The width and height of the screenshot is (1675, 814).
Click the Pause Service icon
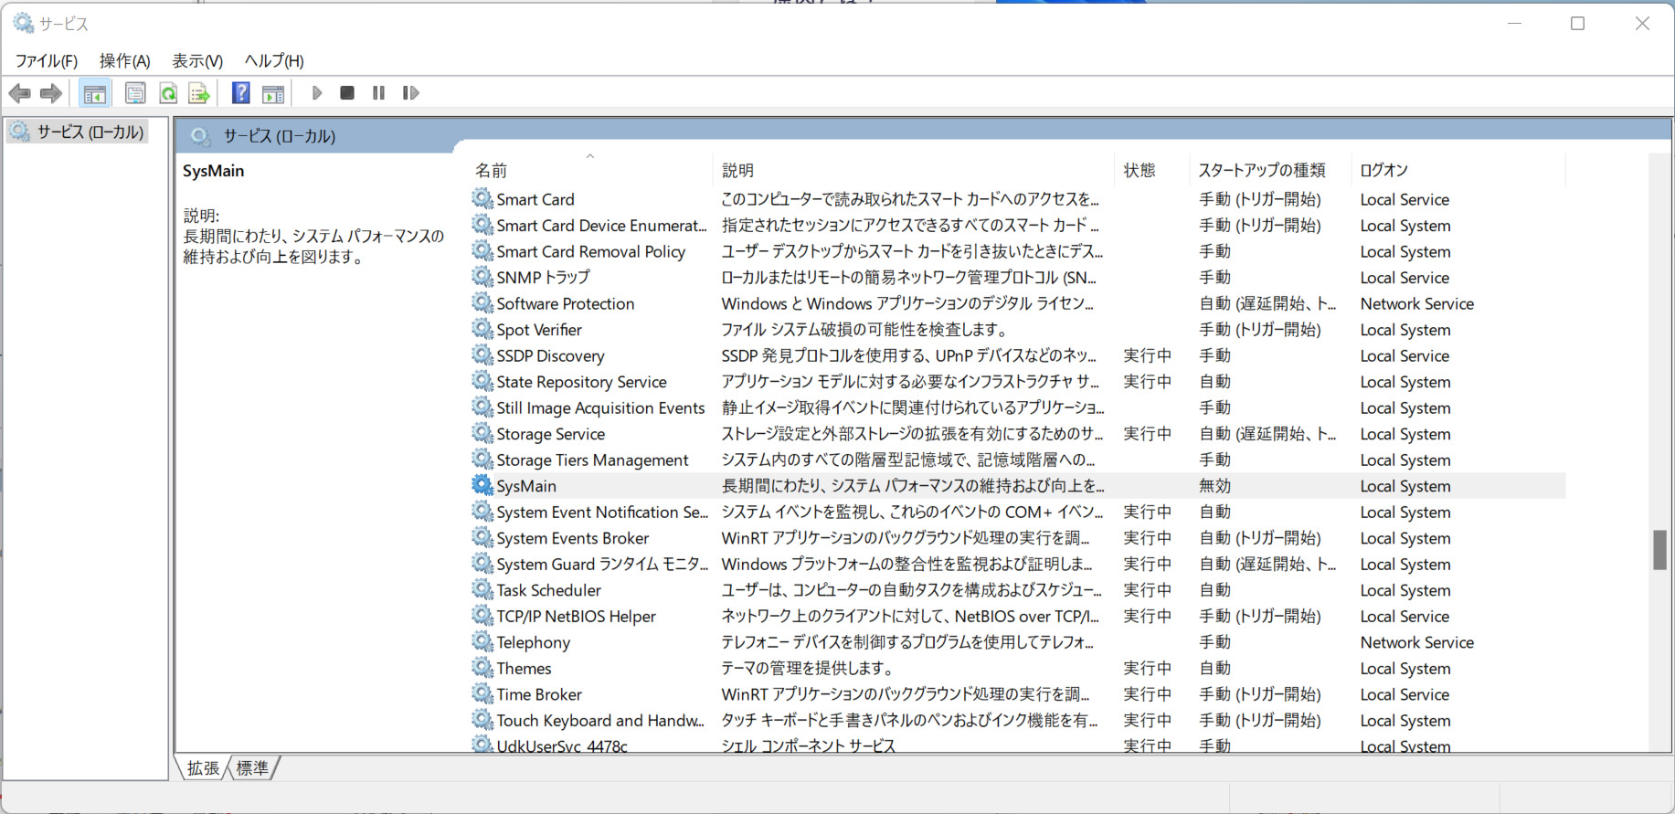tap(378, 93)
